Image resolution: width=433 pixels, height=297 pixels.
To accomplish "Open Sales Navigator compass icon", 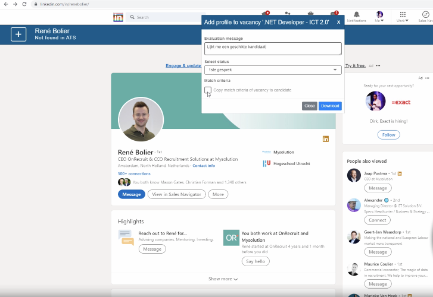I will [425, 16].
